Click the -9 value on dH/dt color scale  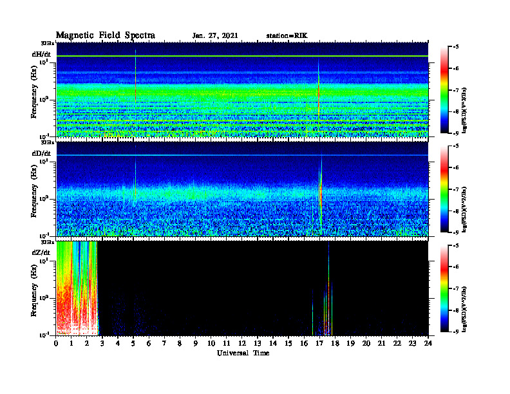(x=456, y=133)
